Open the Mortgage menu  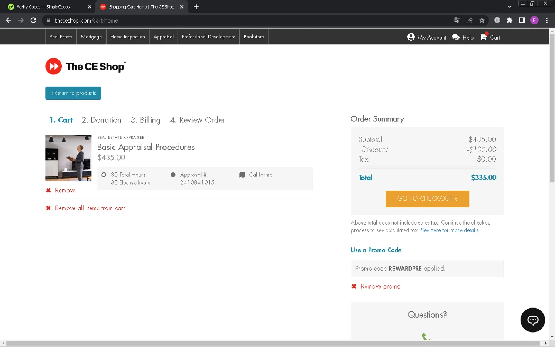(x=91, y=37)
